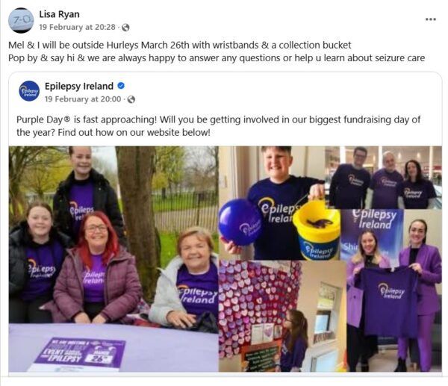This screenshot has height=386, width=448.
Task: Click the Purple Day shared post caption
Action: [x=218, y=125]
